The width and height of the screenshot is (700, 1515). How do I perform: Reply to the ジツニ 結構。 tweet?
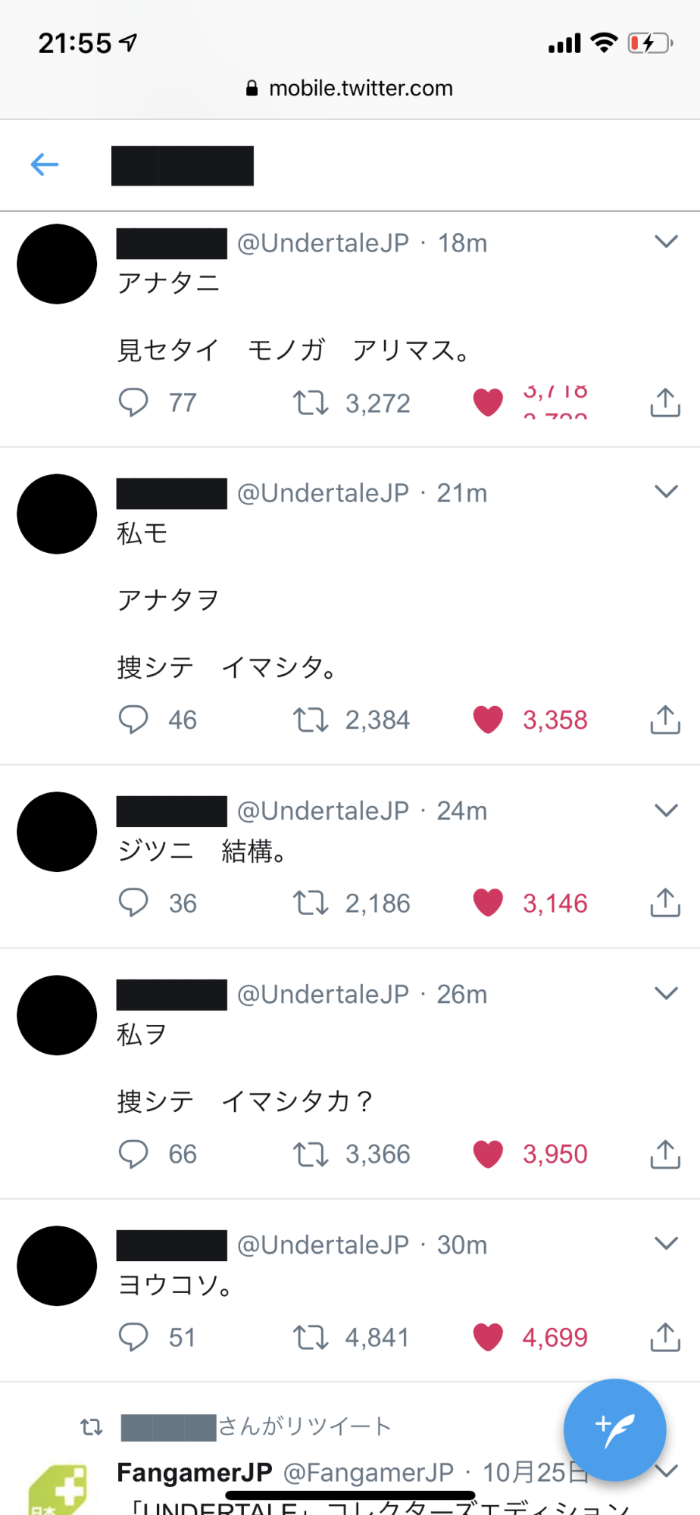[x=133, y=903]
